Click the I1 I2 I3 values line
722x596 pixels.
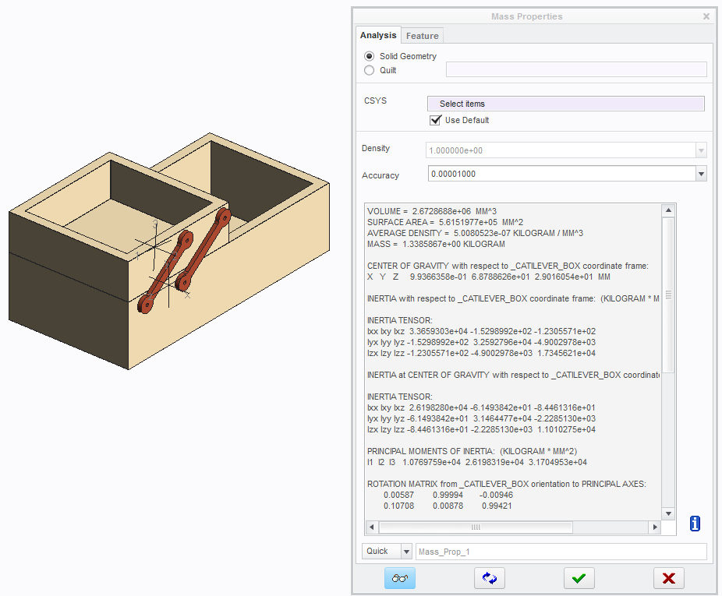[477, 462]
